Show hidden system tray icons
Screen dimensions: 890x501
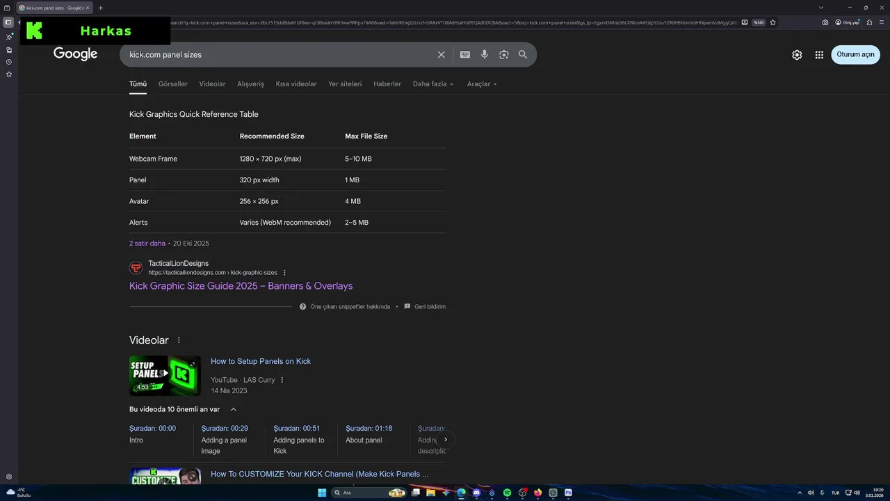[800, 493]
